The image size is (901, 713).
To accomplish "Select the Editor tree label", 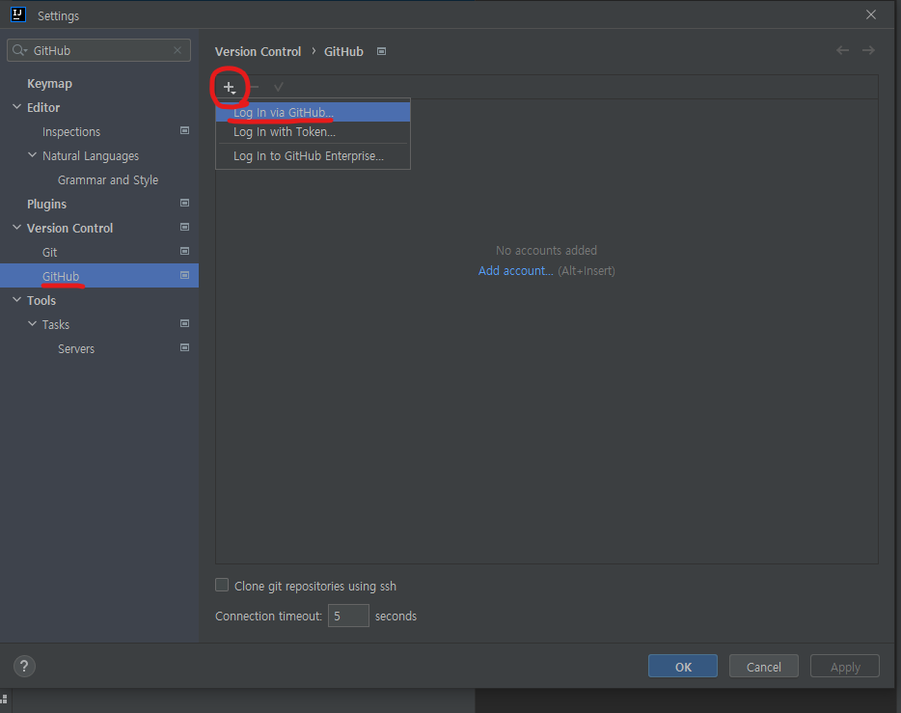I will pos(43,108).
